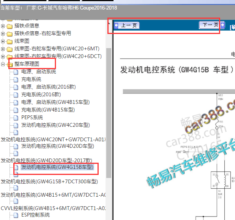Select the 搭铁点信息-右舵车型专用 folder icon
The height and width of the screenshot is (220, 235).
coord(10,34)
